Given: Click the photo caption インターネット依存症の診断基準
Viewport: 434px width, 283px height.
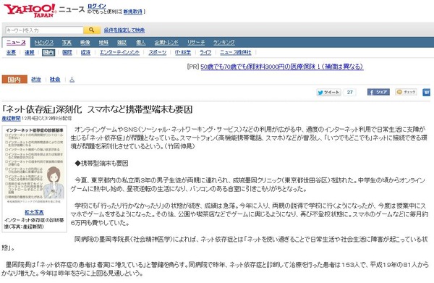Looking at the screenshot, I should (34, 224).
